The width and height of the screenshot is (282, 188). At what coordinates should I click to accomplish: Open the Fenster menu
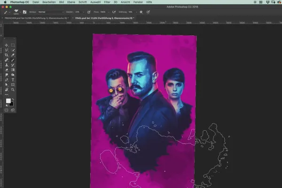tap(138, 2)
